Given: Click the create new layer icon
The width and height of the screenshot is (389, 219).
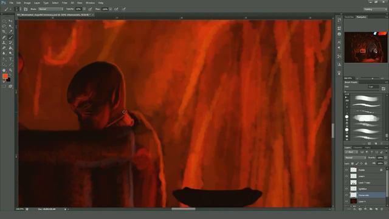Looking at the screenshot, I should [376, 209].
